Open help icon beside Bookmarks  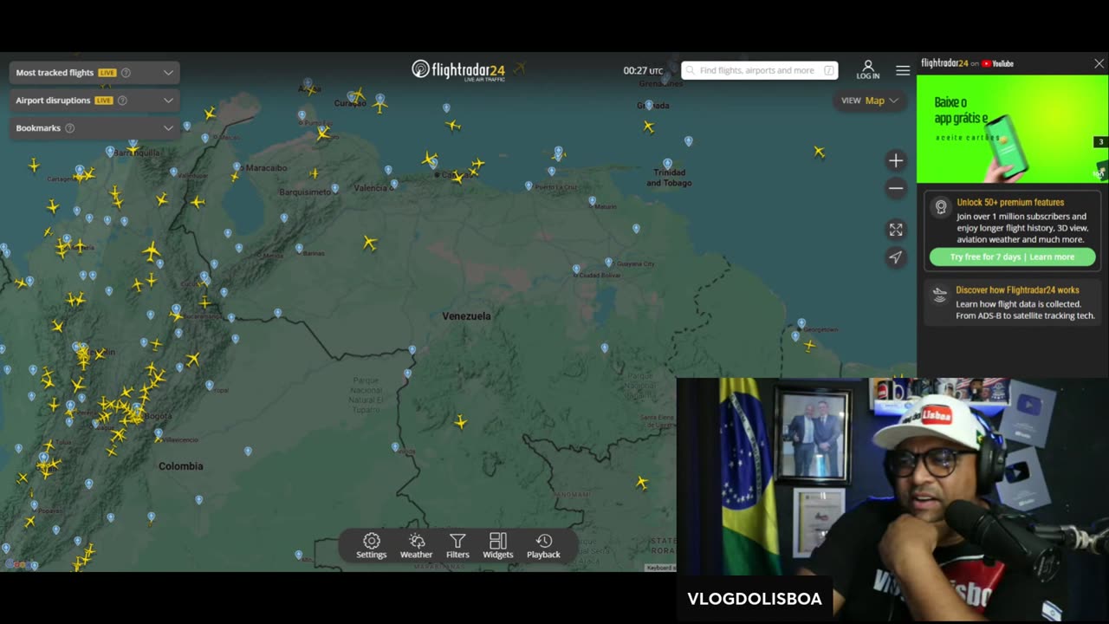click(x=70, y=128)
